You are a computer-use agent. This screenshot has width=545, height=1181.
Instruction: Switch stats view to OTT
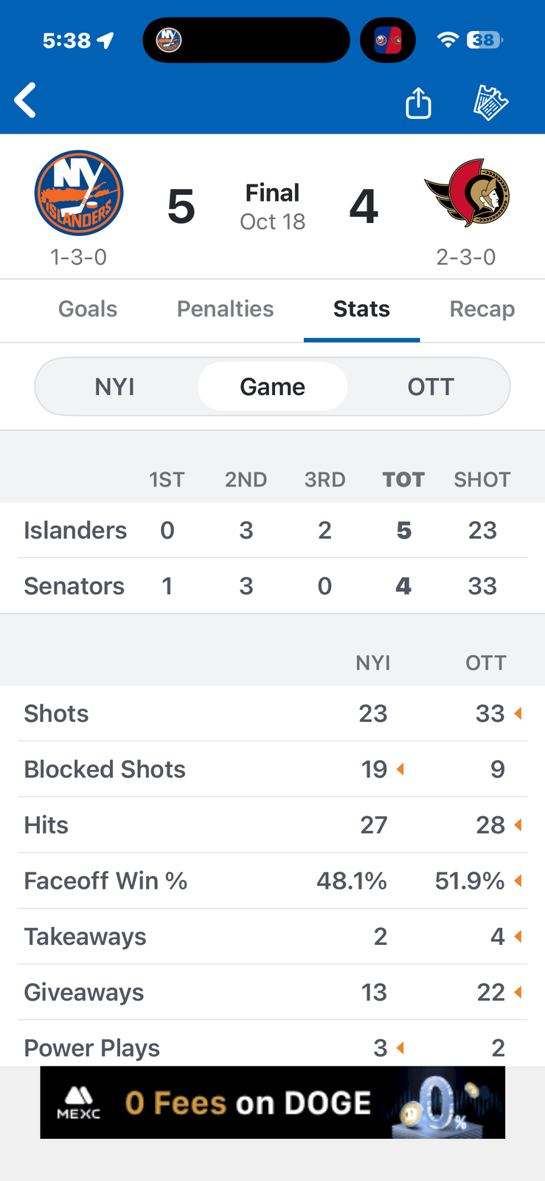tap(431, 387)
